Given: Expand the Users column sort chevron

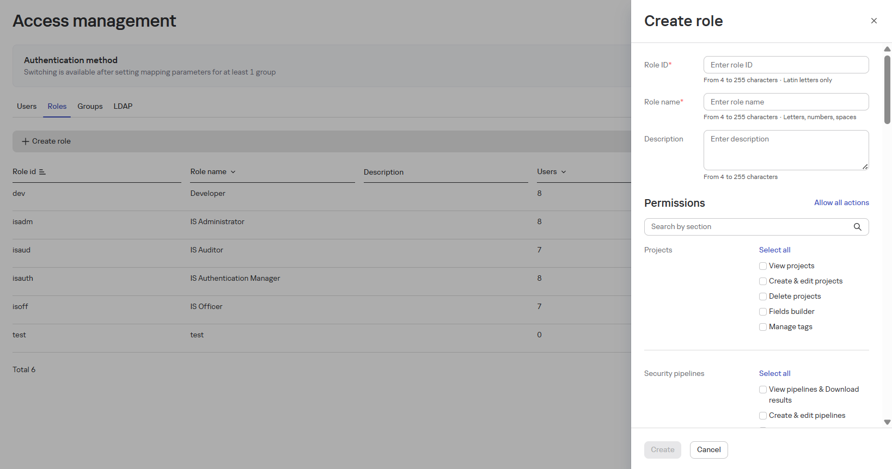Looking at the screenshot, I should tap(564, 172).
